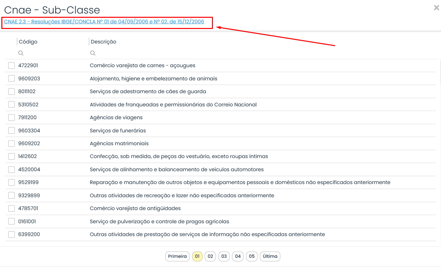Click the Código column header
The width and height of the screenshot is (441, 270).
[x=28, y=42]
